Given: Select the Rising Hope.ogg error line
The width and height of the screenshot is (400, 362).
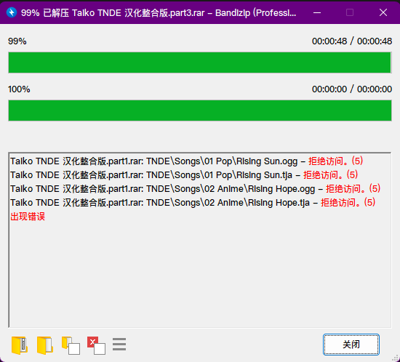Looking at the screenshot, I should point(195,189).
